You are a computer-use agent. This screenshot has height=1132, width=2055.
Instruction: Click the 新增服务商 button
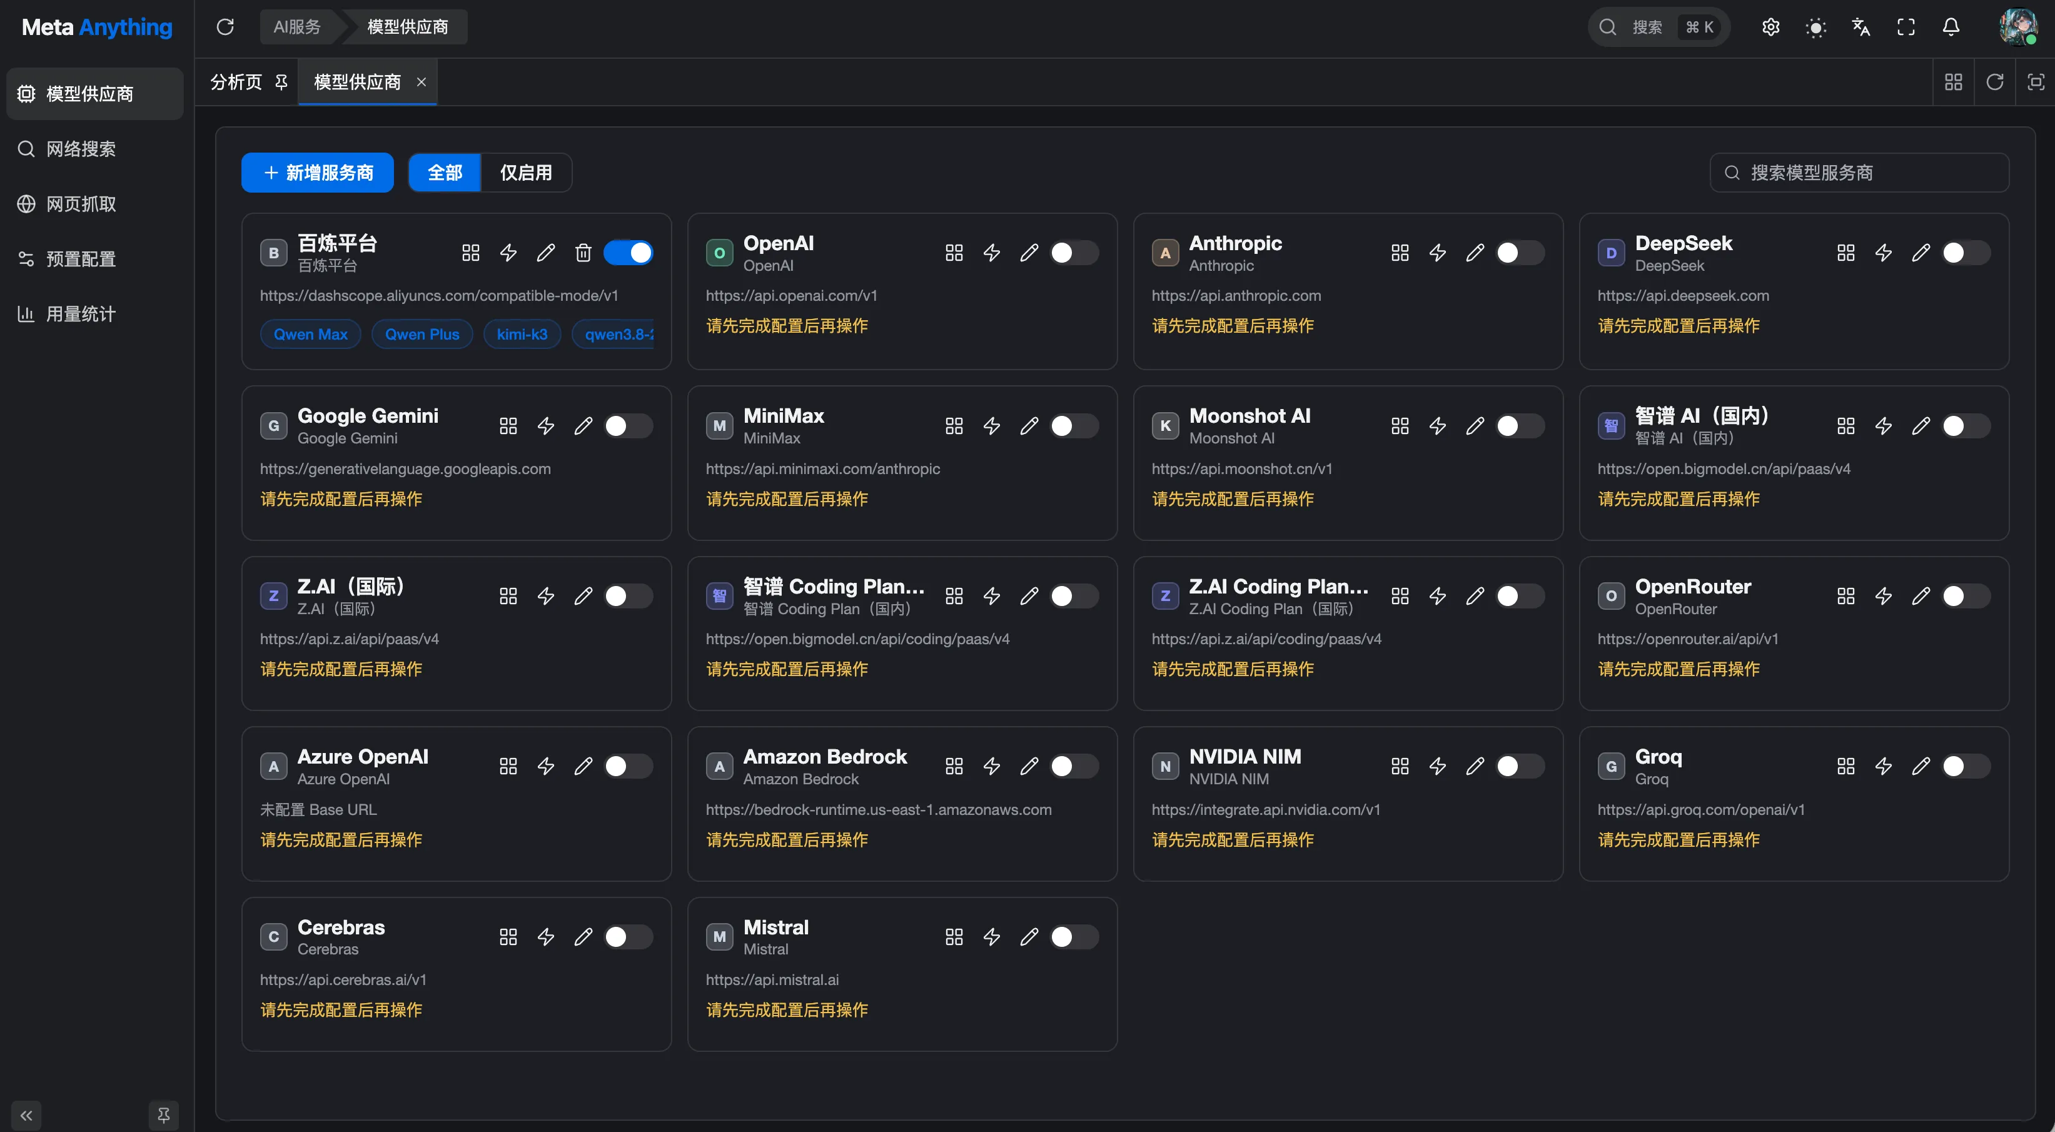[x=318, y=173]
